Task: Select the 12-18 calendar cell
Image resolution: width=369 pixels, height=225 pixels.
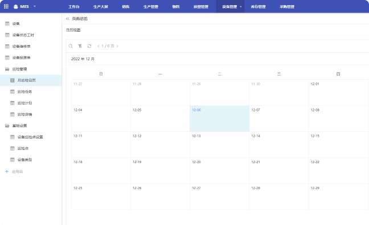Action: click(x=101, y=170)
